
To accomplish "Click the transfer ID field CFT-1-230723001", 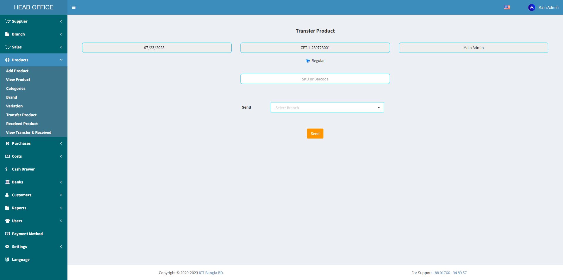I will [x=315, y=48].
